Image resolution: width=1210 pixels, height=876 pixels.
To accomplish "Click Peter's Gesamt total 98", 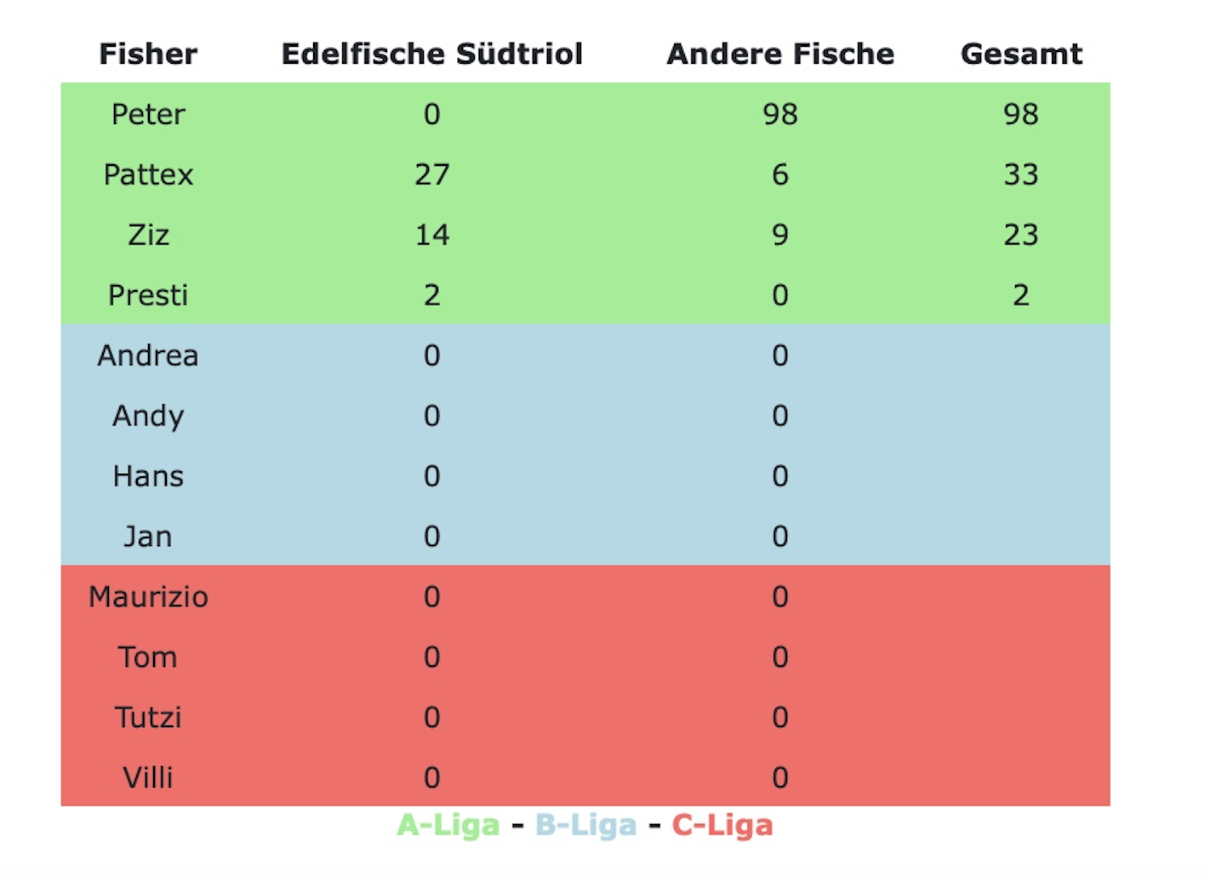I will coord(1021,114).
